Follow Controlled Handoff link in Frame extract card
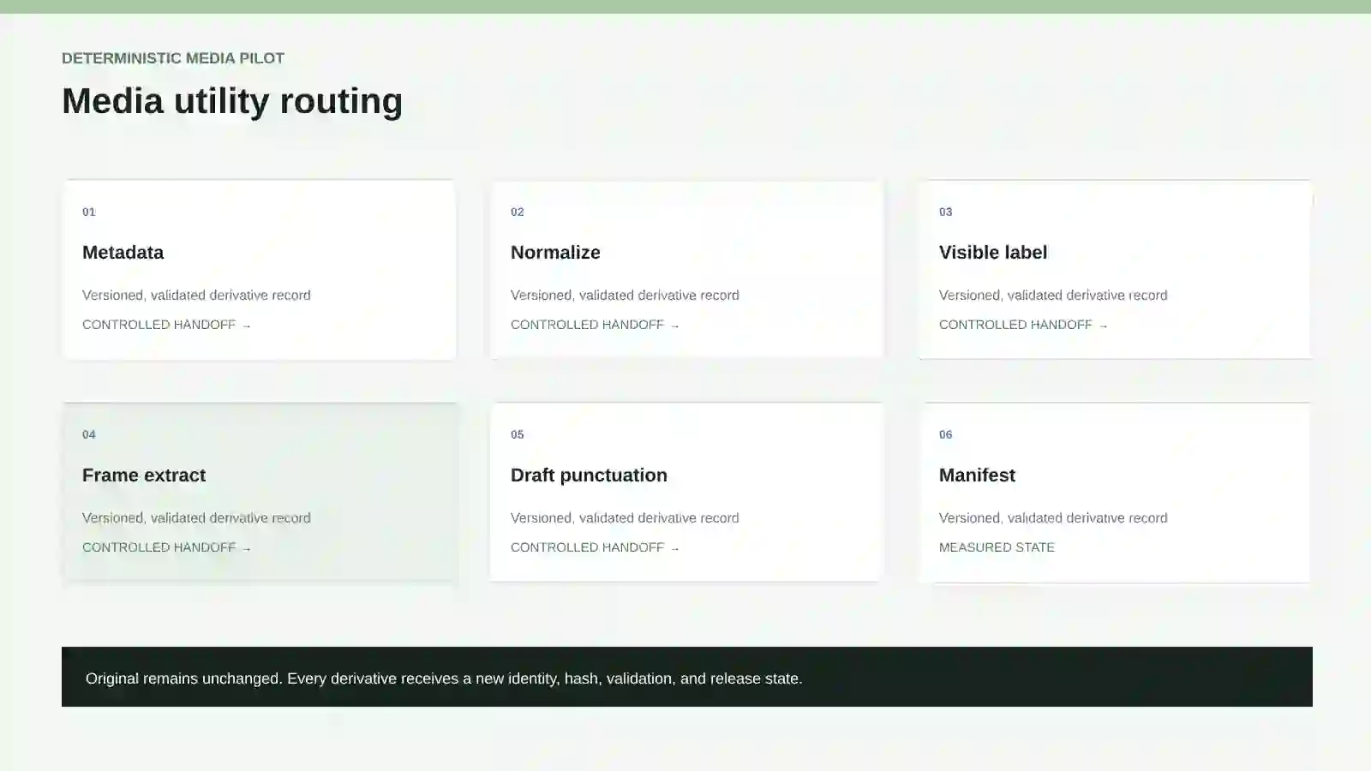Image resolution: width=1371 pixels, height=771 pixels. [166, 547]
